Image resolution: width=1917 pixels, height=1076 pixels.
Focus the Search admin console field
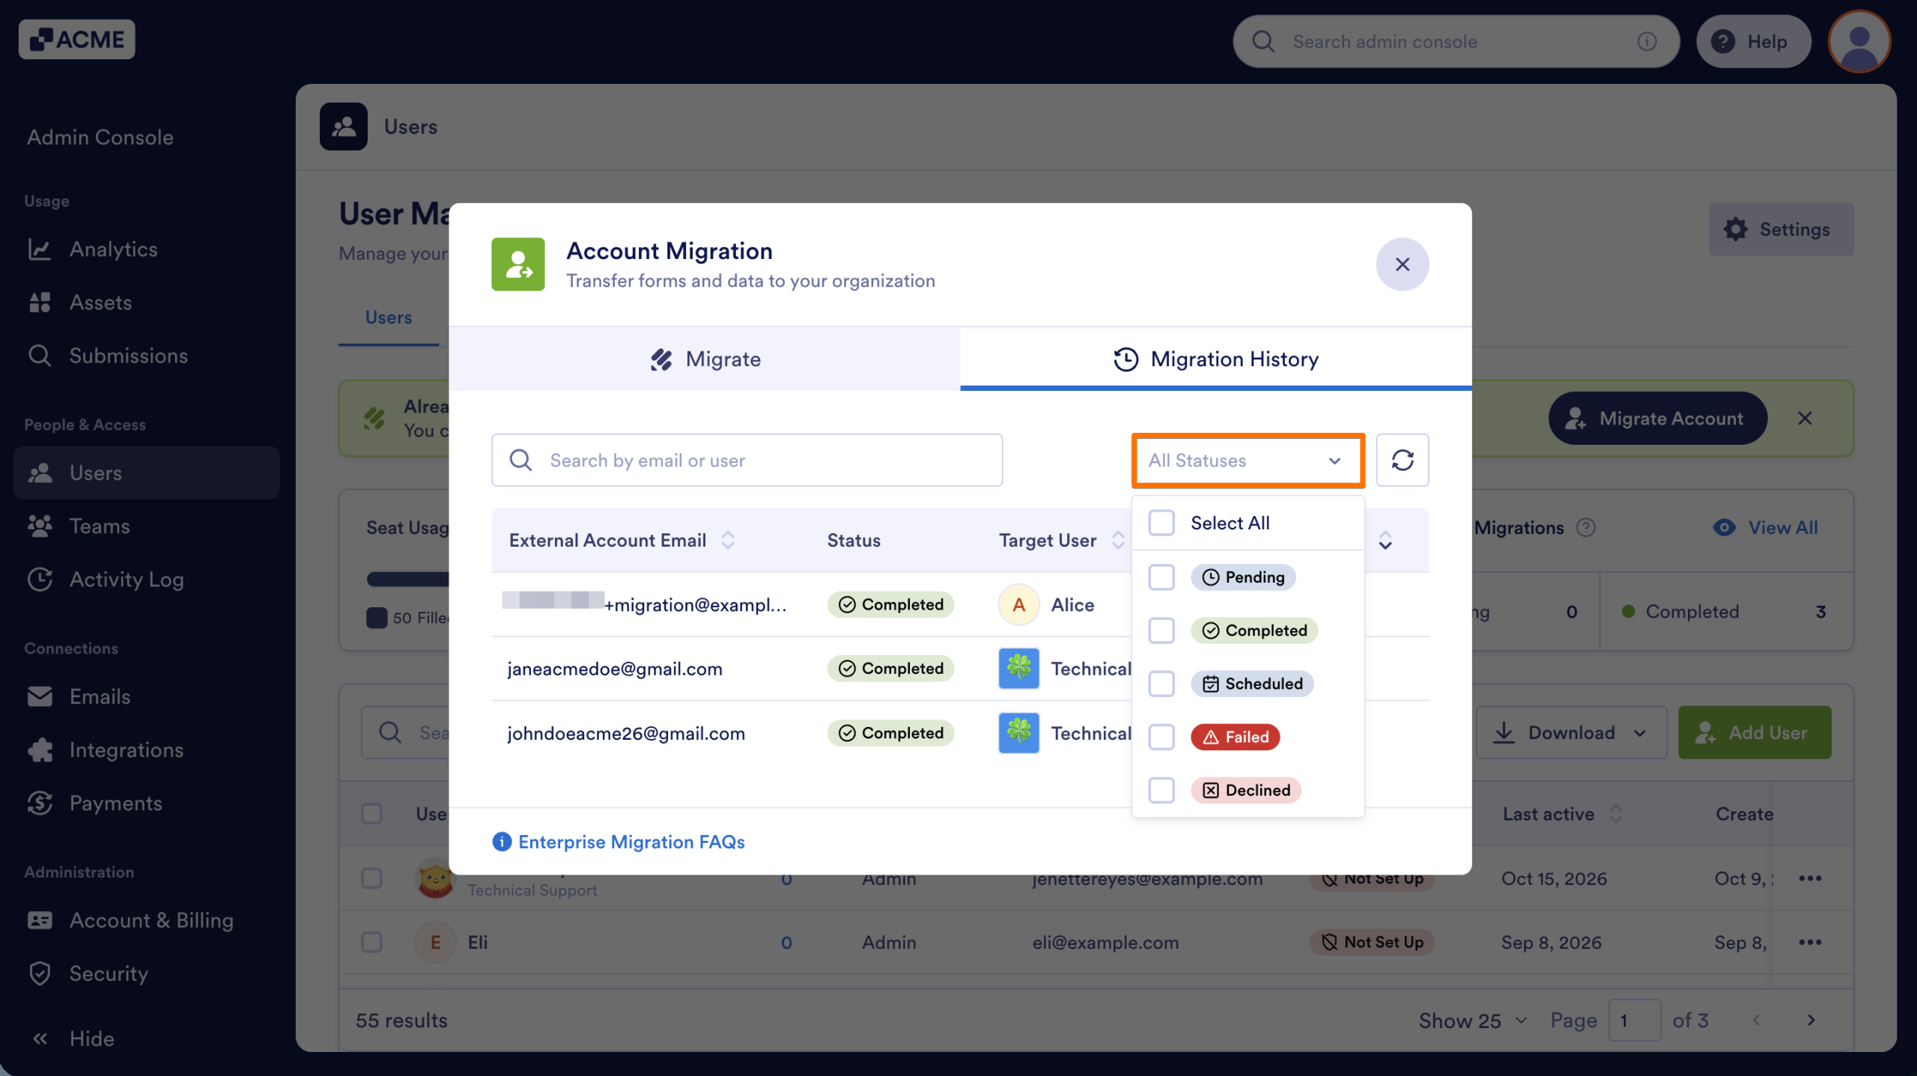[1455, 42]
